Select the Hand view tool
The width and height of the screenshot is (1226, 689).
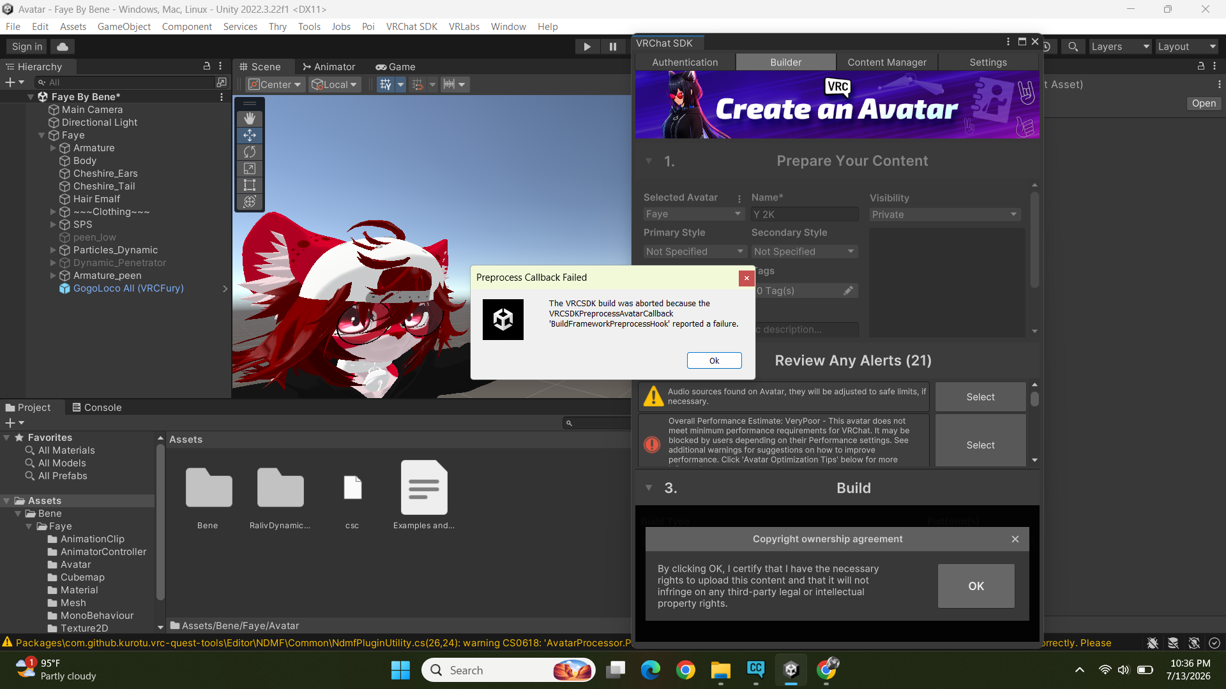click(x=250, y=118)
